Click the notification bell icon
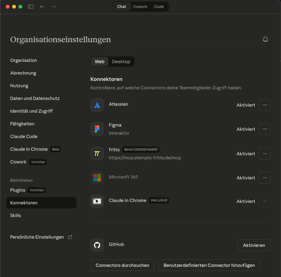 (x=265, y=39)
